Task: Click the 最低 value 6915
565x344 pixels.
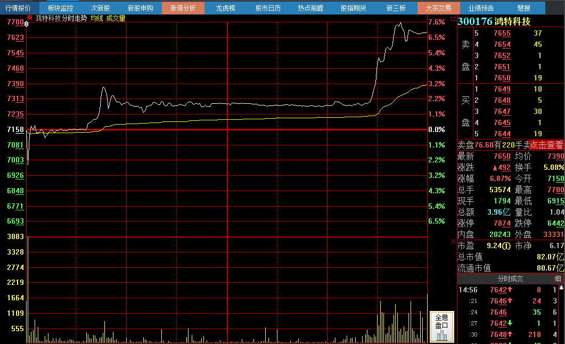Action: point(555,201)
